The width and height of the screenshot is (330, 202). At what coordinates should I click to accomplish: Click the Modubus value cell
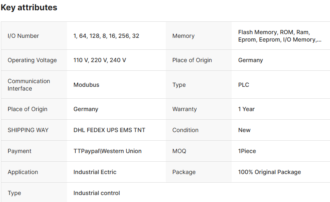tap(86, 85)
